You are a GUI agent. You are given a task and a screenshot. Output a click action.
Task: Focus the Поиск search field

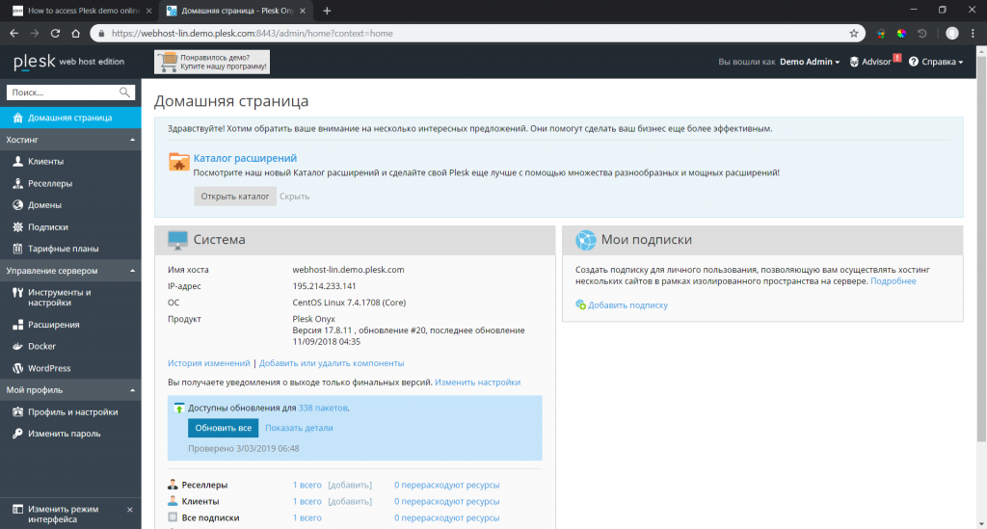click(x=61, y=93)
